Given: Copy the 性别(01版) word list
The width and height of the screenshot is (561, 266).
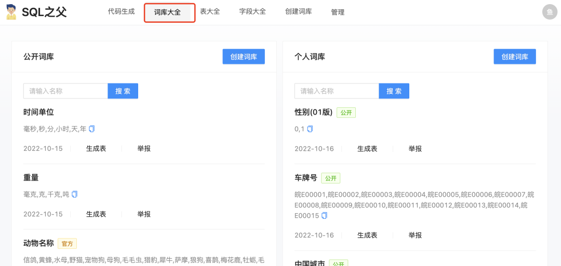Looking at the screenshot, I should coord(310,129).
